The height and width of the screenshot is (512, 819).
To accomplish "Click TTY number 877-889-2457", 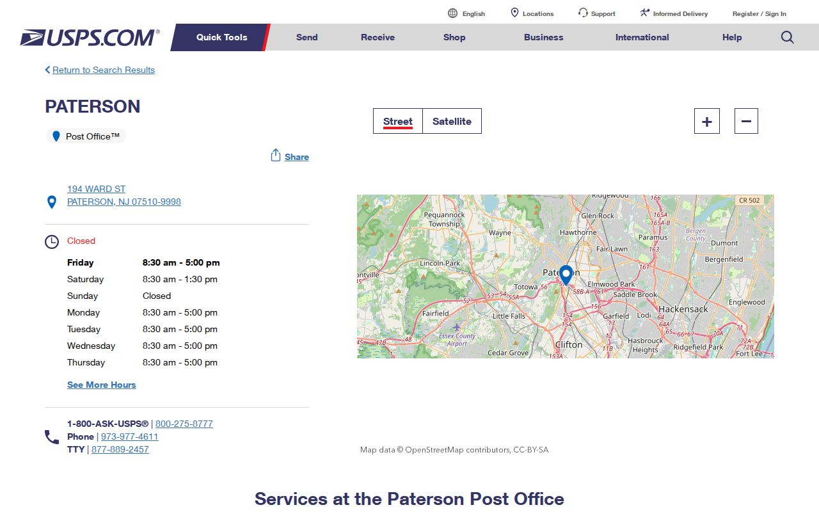I will [120, 449].
